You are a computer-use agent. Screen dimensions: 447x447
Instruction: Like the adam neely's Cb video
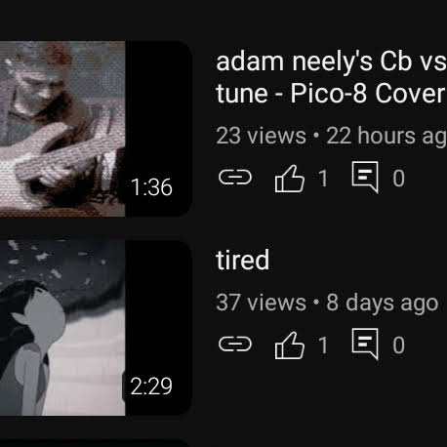pos(290,179)
